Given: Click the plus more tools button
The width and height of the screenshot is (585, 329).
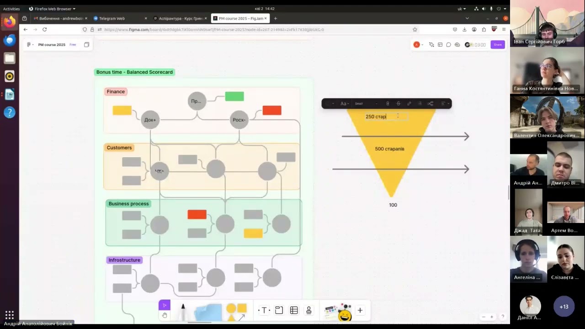Looking at the screenshot, I should pos(360,311).
